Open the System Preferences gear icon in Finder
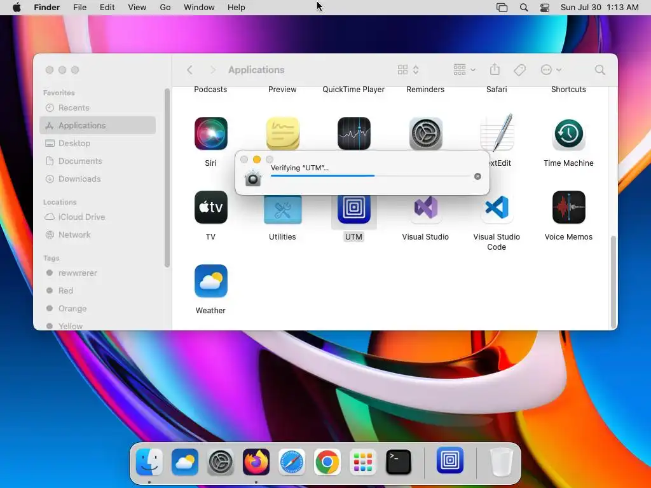This screenshot has width=651, height=488. pyautogui.click(x=425, y=133)
